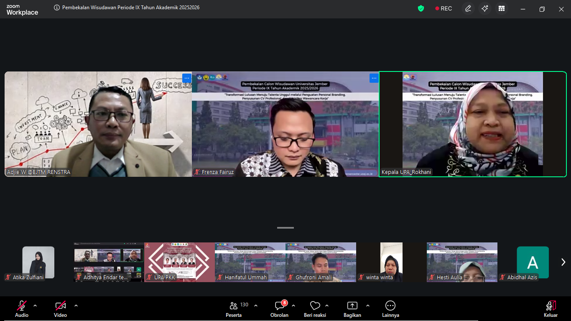The image size is (571, 321).
Task: Expand video options arrow beside Video
Action: coord(76,306)
